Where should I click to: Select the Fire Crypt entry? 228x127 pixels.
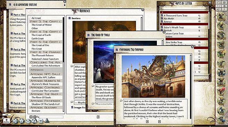(x=37, y=49)
